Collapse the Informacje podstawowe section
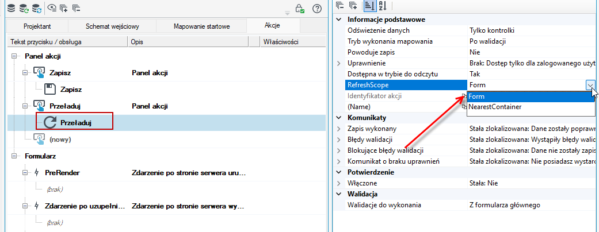Screen dimensions: 599x232 [339, 20]
